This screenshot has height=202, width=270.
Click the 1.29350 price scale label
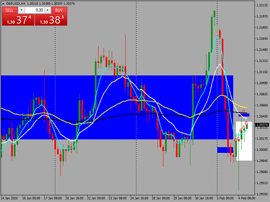tap(262, 194)
